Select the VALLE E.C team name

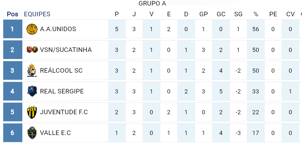[55, 133]
